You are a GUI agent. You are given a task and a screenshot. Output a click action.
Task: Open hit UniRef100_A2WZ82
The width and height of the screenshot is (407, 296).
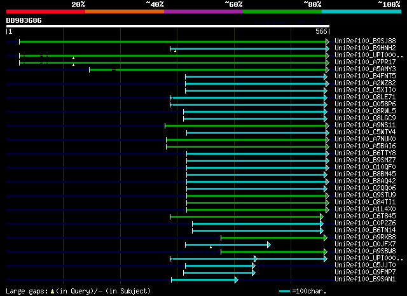[365, 83]
